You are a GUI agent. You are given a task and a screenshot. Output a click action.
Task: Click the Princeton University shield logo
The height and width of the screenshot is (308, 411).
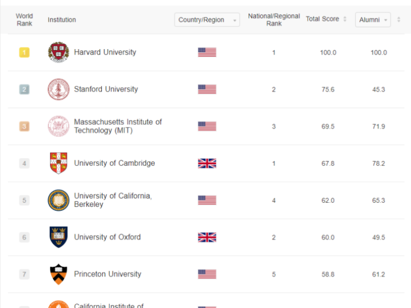(x=58, y=274)
